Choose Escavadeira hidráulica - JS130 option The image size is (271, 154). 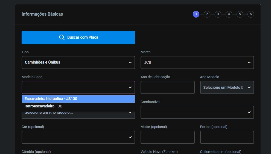click(78, 99)
